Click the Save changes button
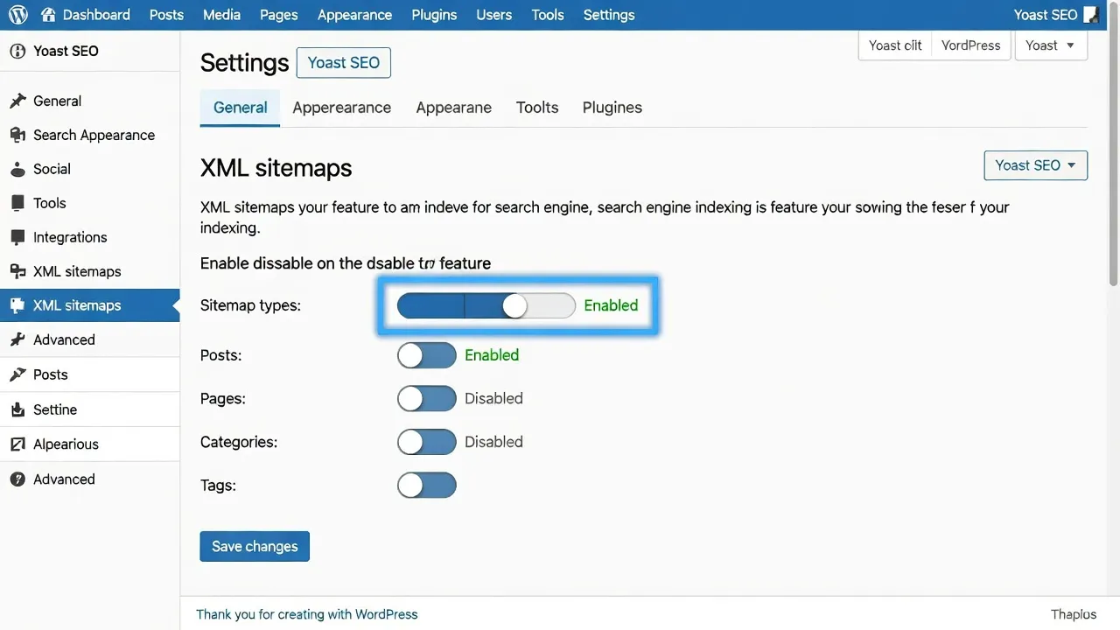 tap(255, 546)
